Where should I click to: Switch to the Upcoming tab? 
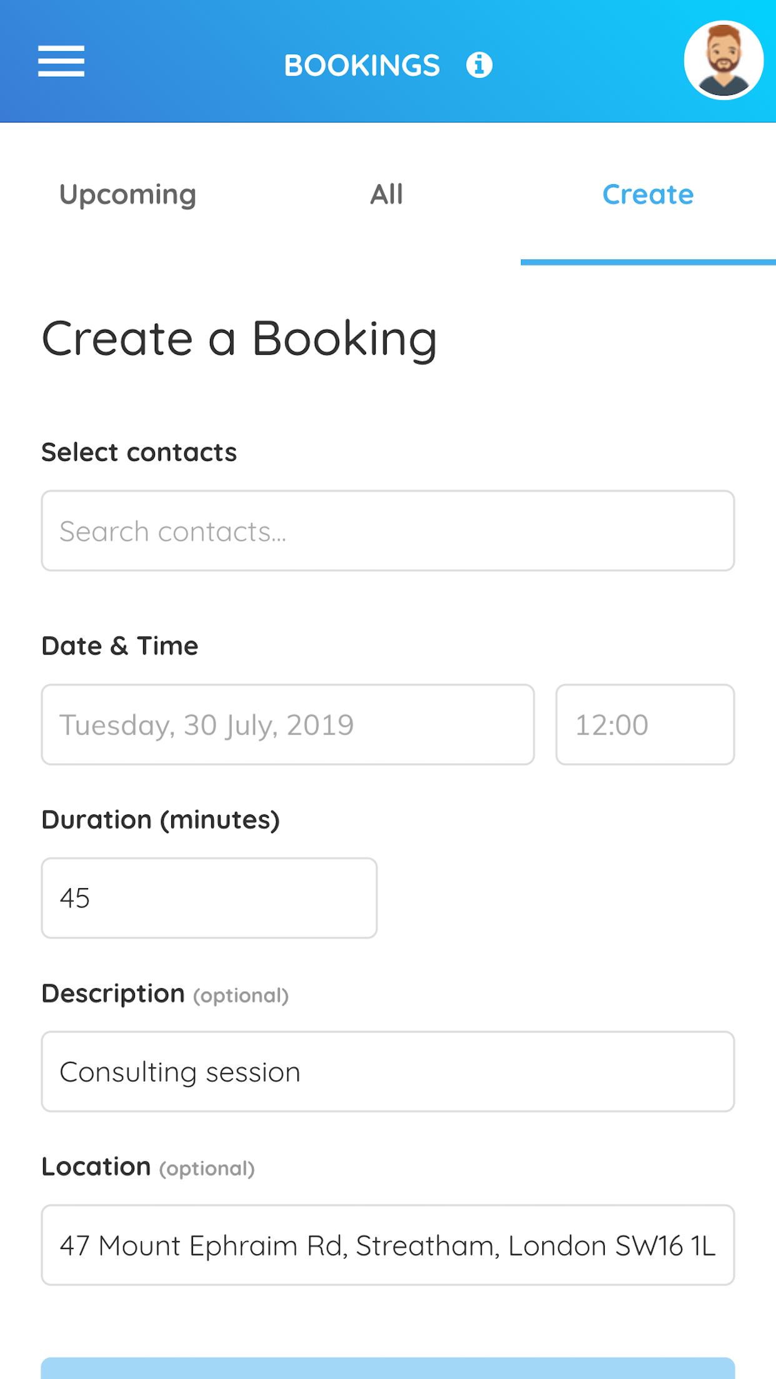128,194
